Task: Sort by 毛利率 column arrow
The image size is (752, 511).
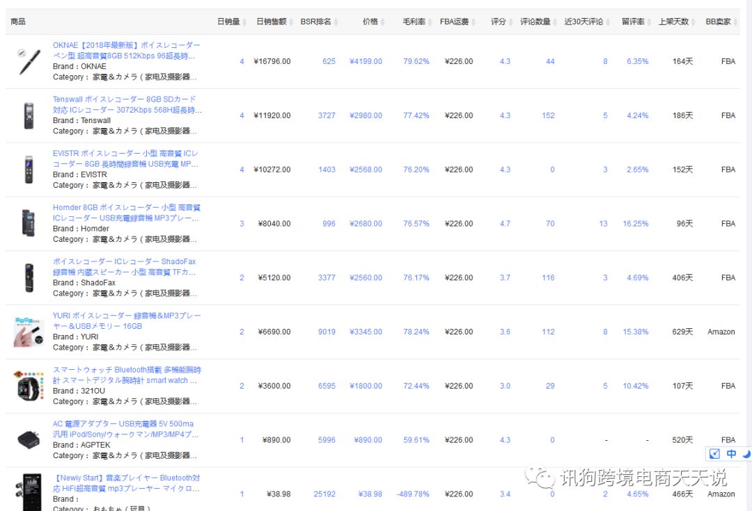Action: (x=430, y=22)
